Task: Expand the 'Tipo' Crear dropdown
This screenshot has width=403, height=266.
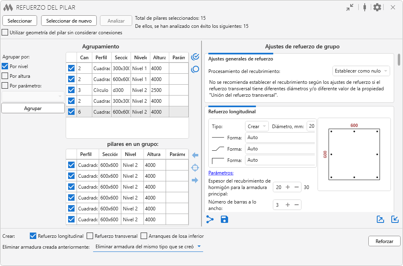Action: [x=257, y=126]
